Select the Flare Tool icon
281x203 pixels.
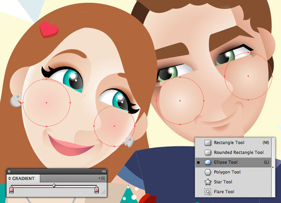[x=207, y=192]
